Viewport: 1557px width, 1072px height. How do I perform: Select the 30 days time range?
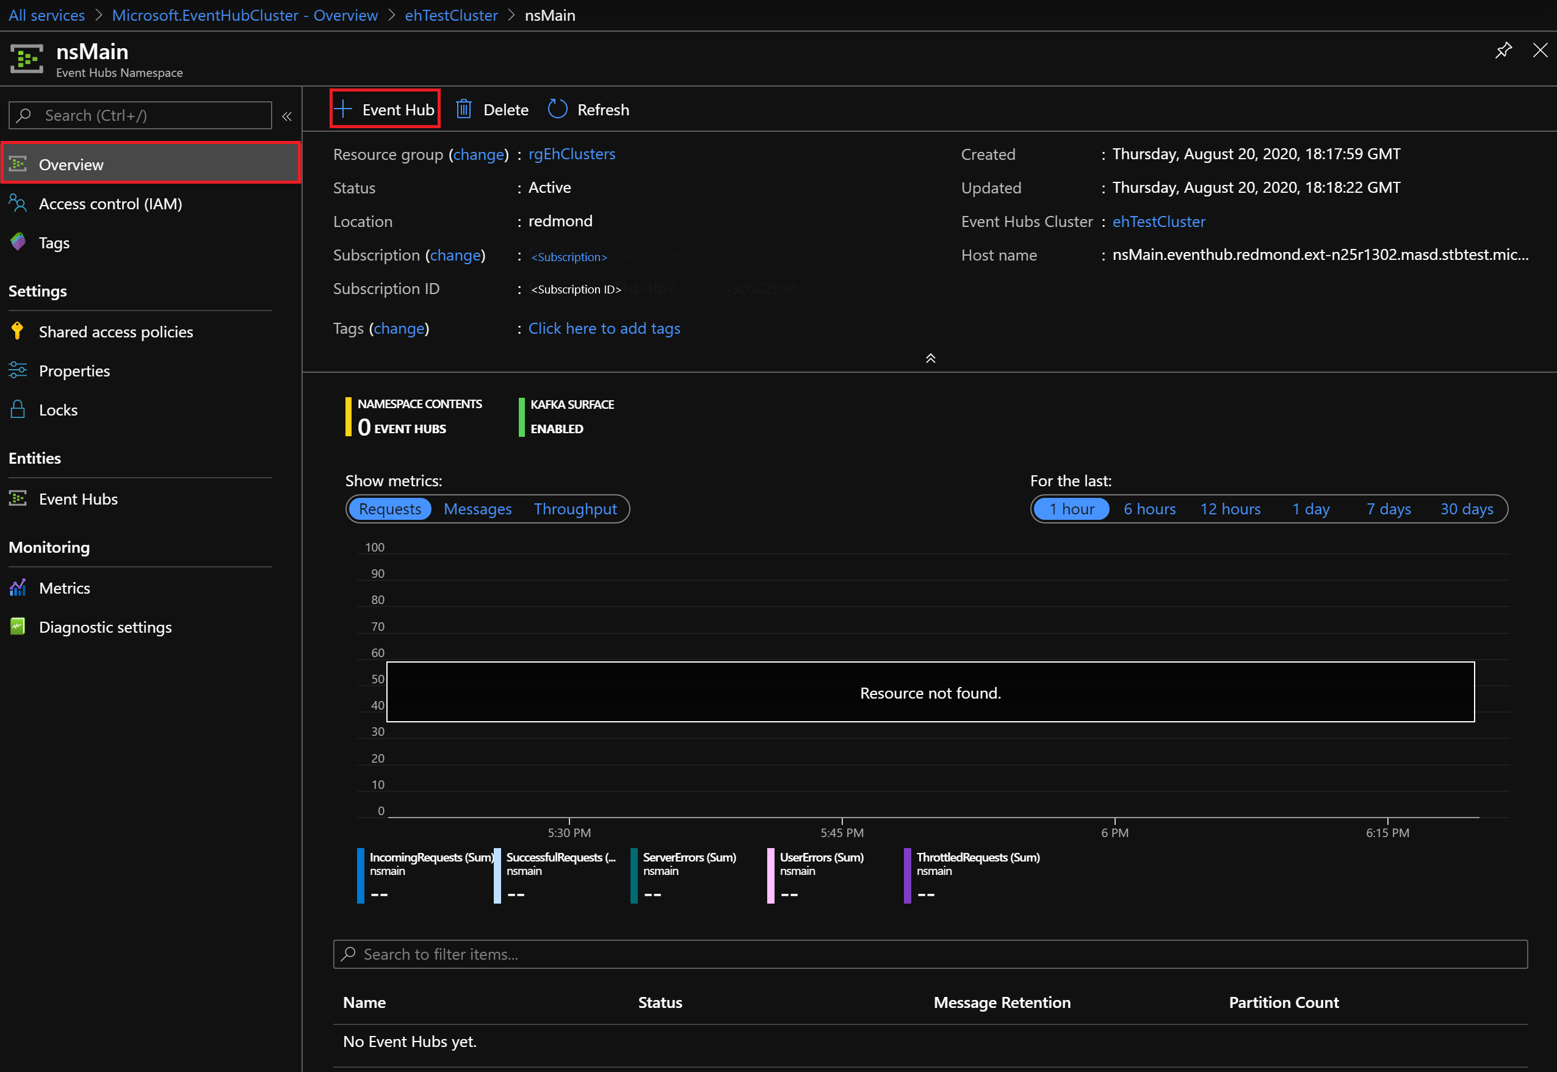1467,508
